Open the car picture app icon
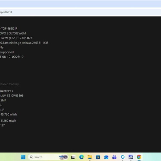The height and width of the screenshot is (161, 161). (x=131, y=157)
